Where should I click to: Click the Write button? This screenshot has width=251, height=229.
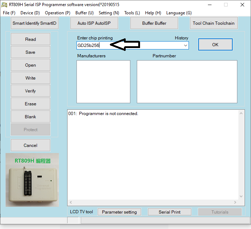[x=31, y=78]
